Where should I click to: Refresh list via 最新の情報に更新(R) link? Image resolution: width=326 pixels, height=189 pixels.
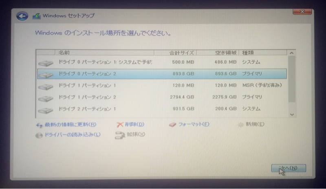pos(70,125)
